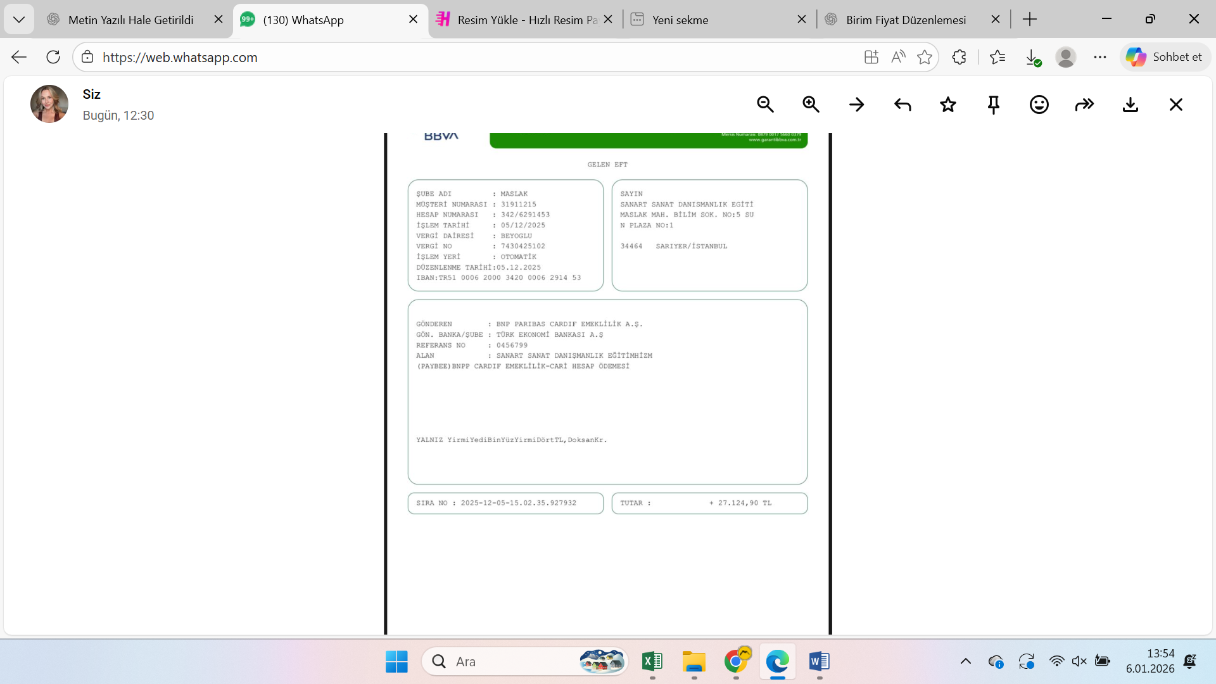Viewport: 1216px width, 684px height.
Task: Open the apps available grid icon
Action: coord(871,57)
